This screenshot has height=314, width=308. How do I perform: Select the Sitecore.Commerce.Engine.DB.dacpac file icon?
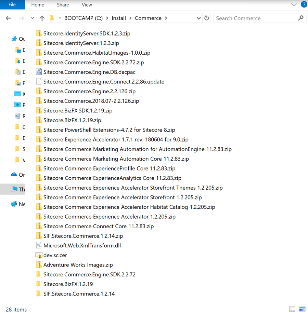39,72
